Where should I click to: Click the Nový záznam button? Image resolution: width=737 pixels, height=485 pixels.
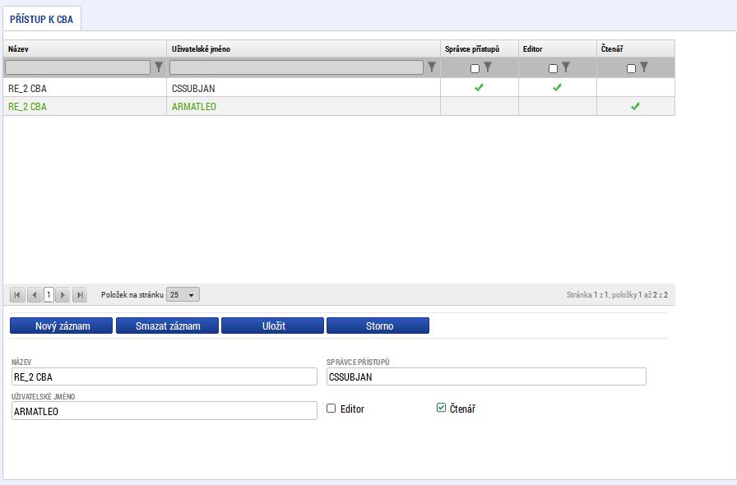pyautogui.click(x=61, y=326)
